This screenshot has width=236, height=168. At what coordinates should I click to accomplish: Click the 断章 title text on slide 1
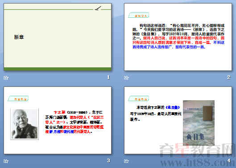click(19, 37)
